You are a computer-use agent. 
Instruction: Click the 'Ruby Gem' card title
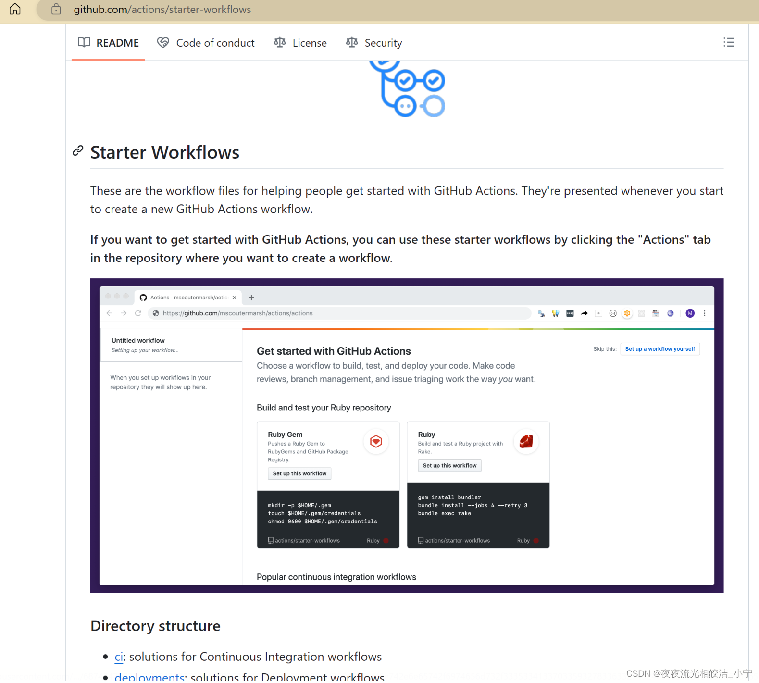pyautogui.click(x=285, y=435)
